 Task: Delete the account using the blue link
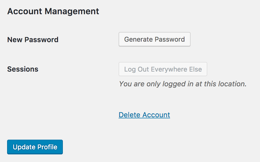click(144, 115)
